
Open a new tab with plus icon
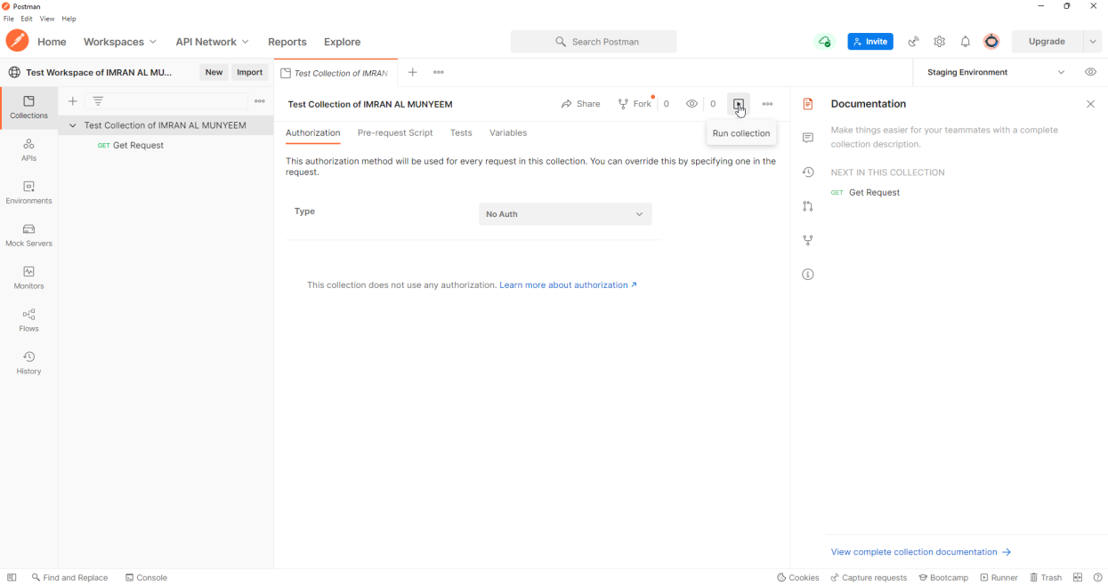(412, 72)
